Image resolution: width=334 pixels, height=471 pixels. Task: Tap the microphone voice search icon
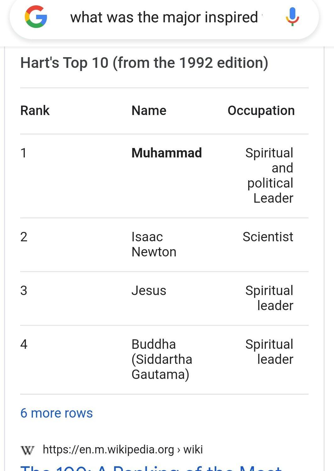(x=292, y=17)
